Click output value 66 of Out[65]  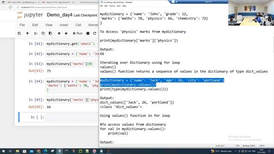49,107
